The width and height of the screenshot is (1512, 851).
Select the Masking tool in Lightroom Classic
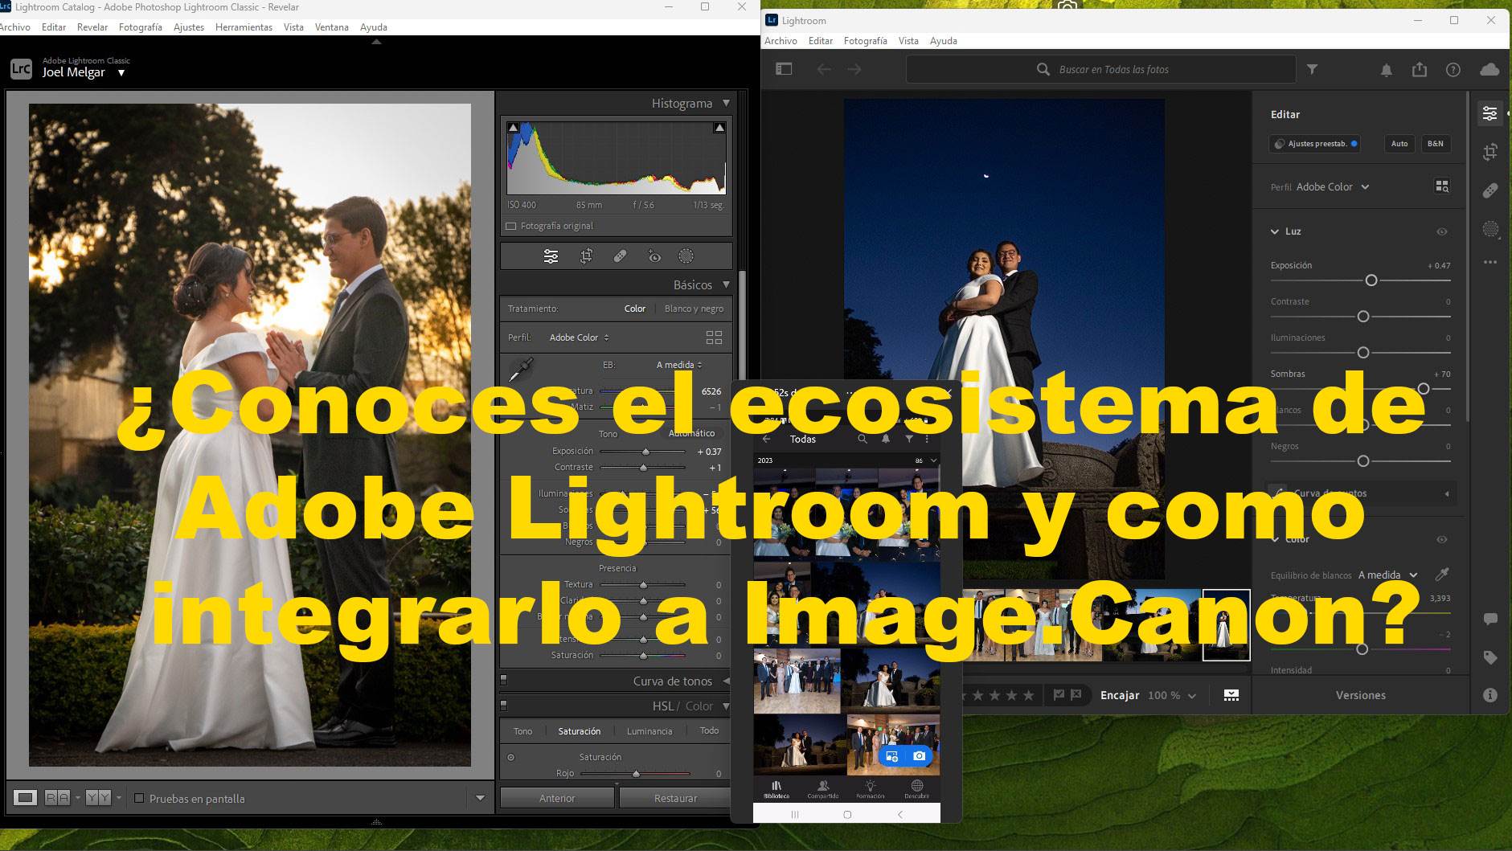(x=686, y=256)
